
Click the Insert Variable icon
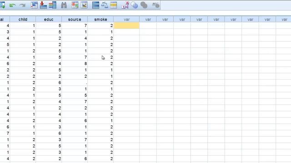[84, 5]
